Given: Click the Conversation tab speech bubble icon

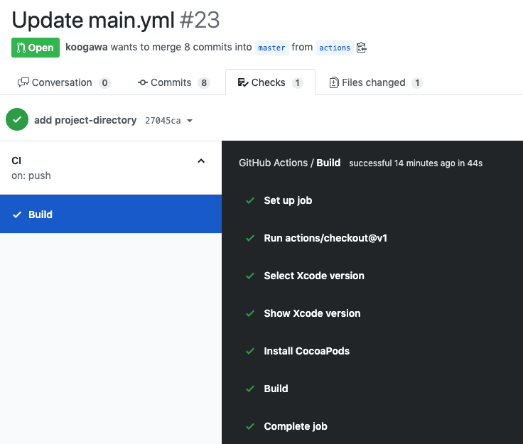Looking at the screenshot, I should point(23,82).
